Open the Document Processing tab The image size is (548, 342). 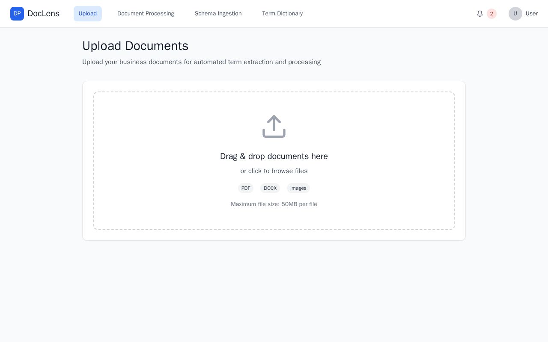pyautogui.click(x=146, y=14)
